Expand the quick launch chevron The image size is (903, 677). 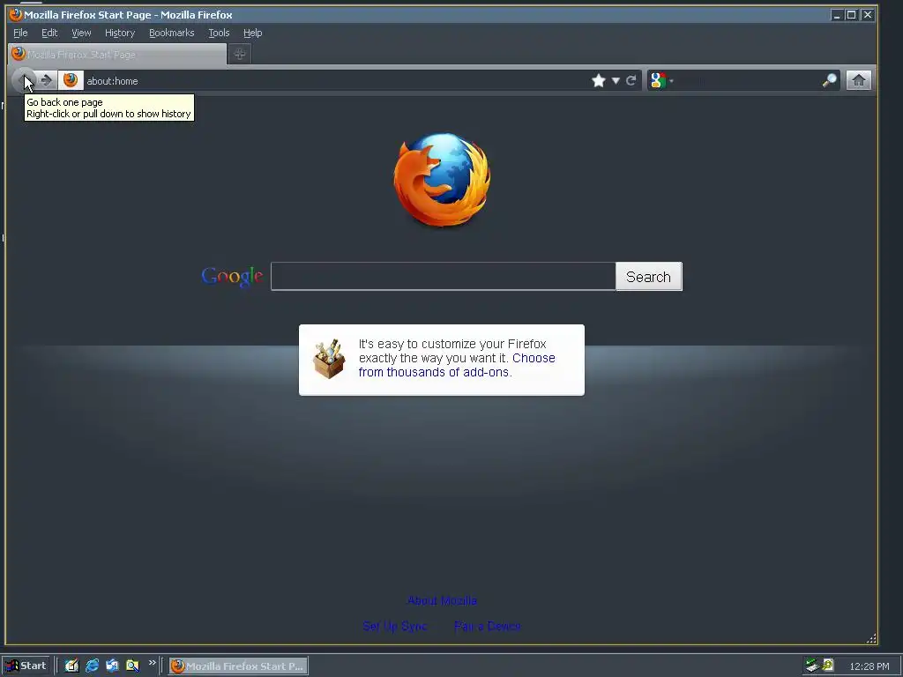[152, 663]
